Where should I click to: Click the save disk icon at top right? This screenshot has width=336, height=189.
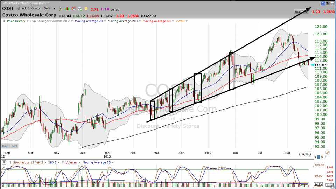pyautogui.click(x=332, y=3)
